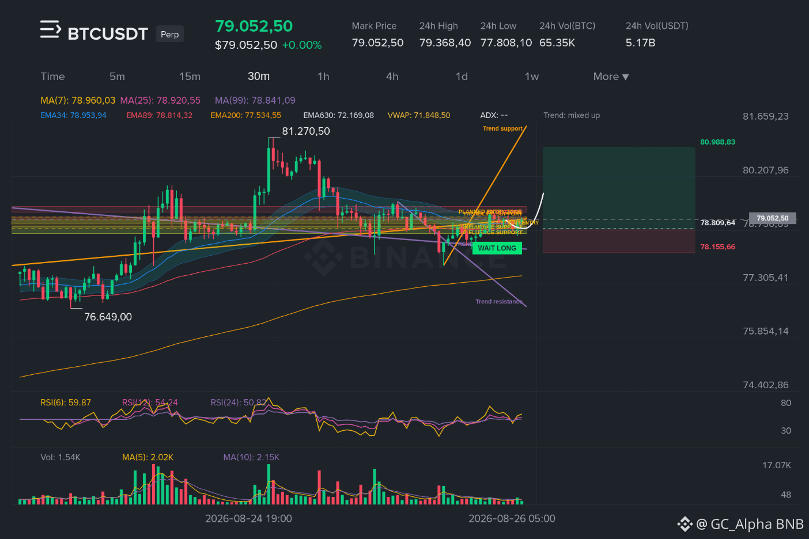Click the RSI(6): 59.87 label
This screenshot has height=539, width=809.
(66, 403)
